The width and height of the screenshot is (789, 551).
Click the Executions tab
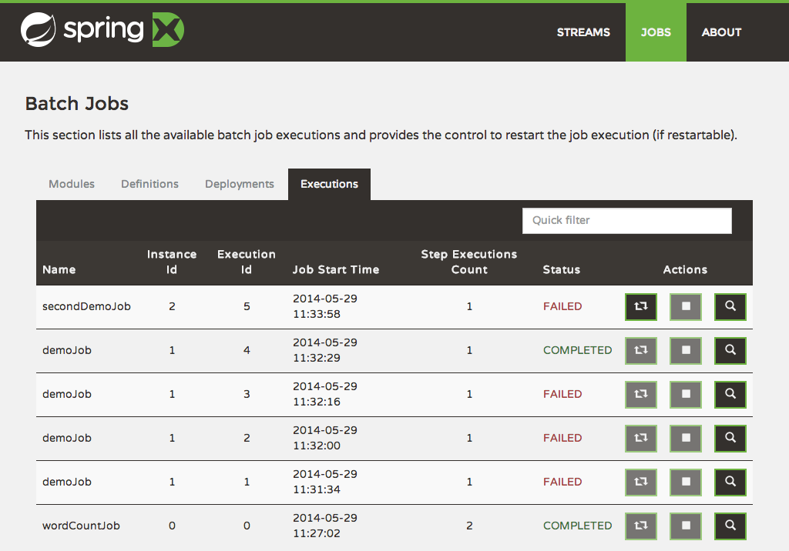329,184
